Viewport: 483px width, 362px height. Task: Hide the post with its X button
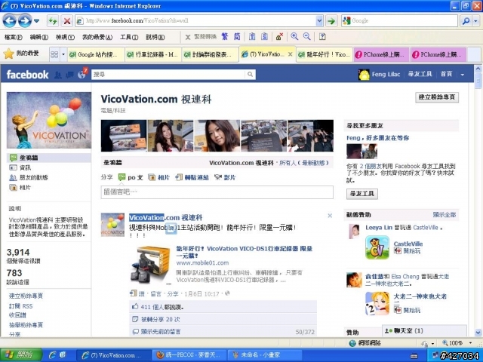tap(330, 216)
